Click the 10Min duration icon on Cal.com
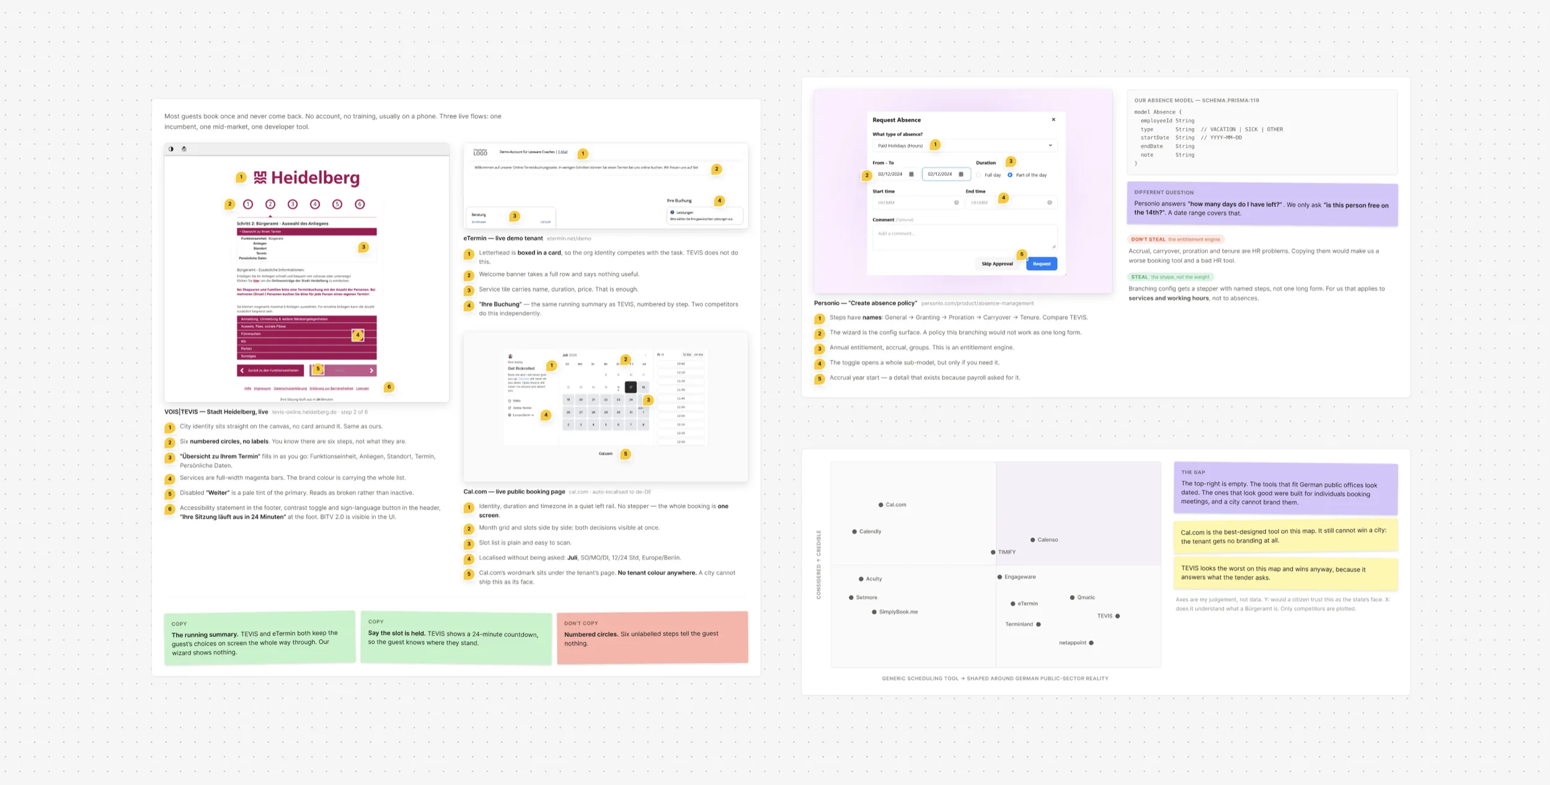This screenshot has width=1550, height=785. tap(510, 401)
